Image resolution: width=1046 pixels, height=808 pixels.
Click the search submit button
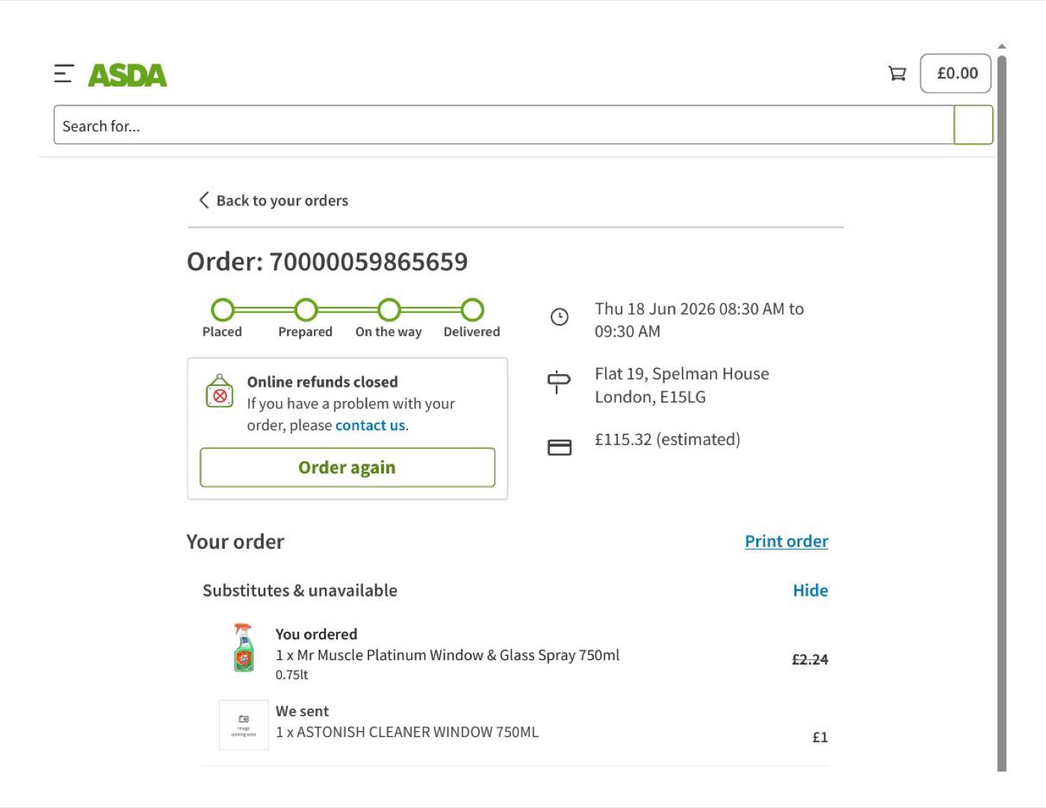coord(973,125)
